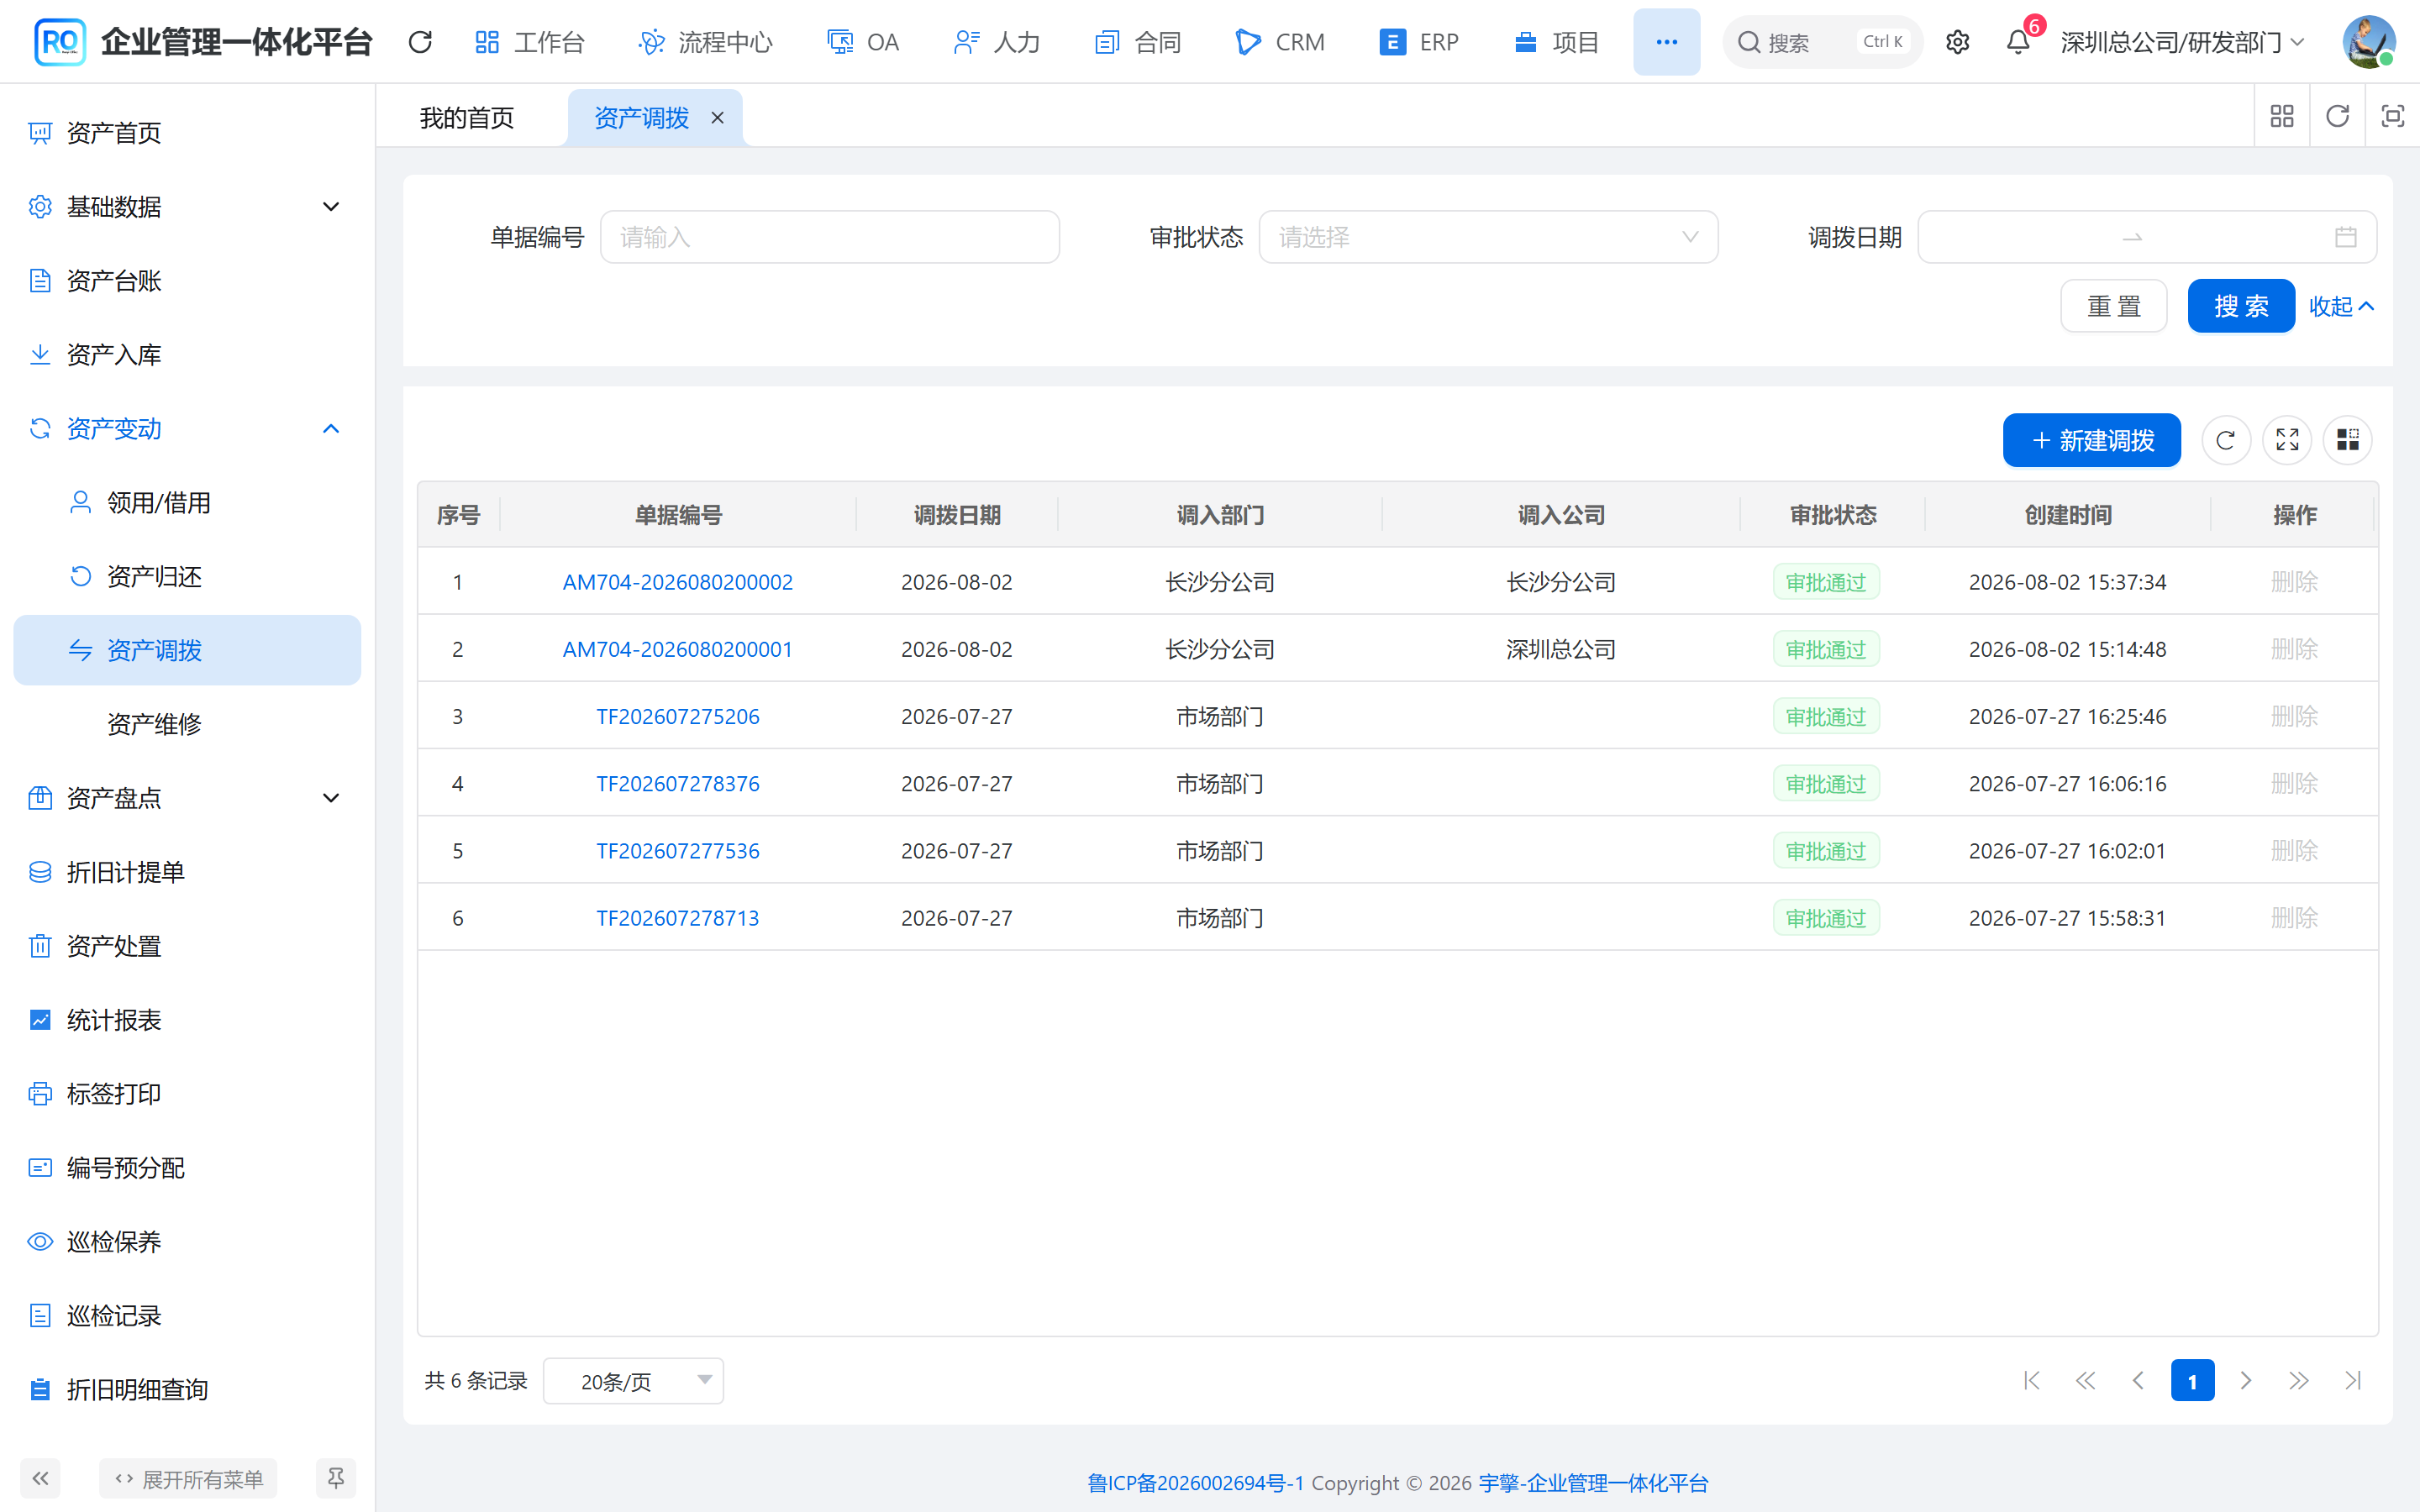Open the notification bell icon
This screenshot has height=1512, width=2420.
[2018, 42]
